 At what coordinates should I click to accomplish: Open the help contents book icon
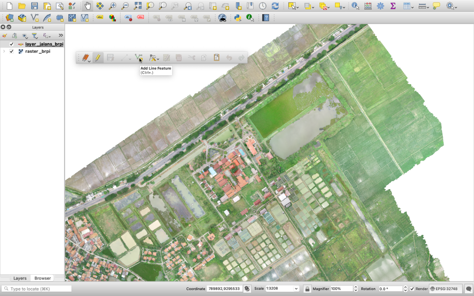(266, 18)
